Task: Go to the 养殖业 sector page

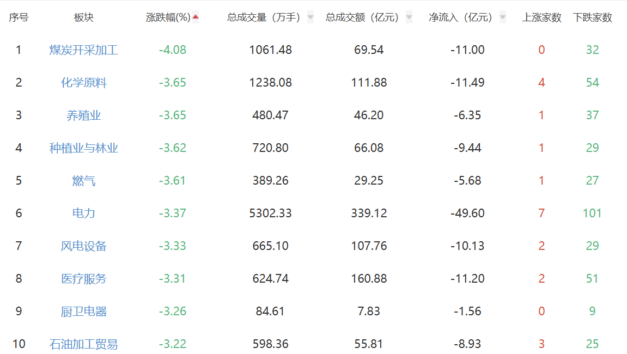Action: (84, 115)
